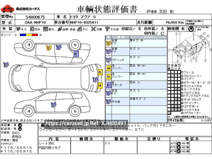Click the model code DAA-NHP10
The height and width of the screenshot is (159, 212).
(x=35, y=23)
